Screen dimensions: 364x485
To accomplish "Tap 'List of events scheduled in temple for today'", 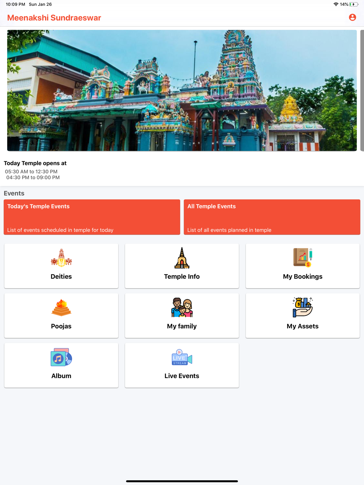I will point(60,230).
